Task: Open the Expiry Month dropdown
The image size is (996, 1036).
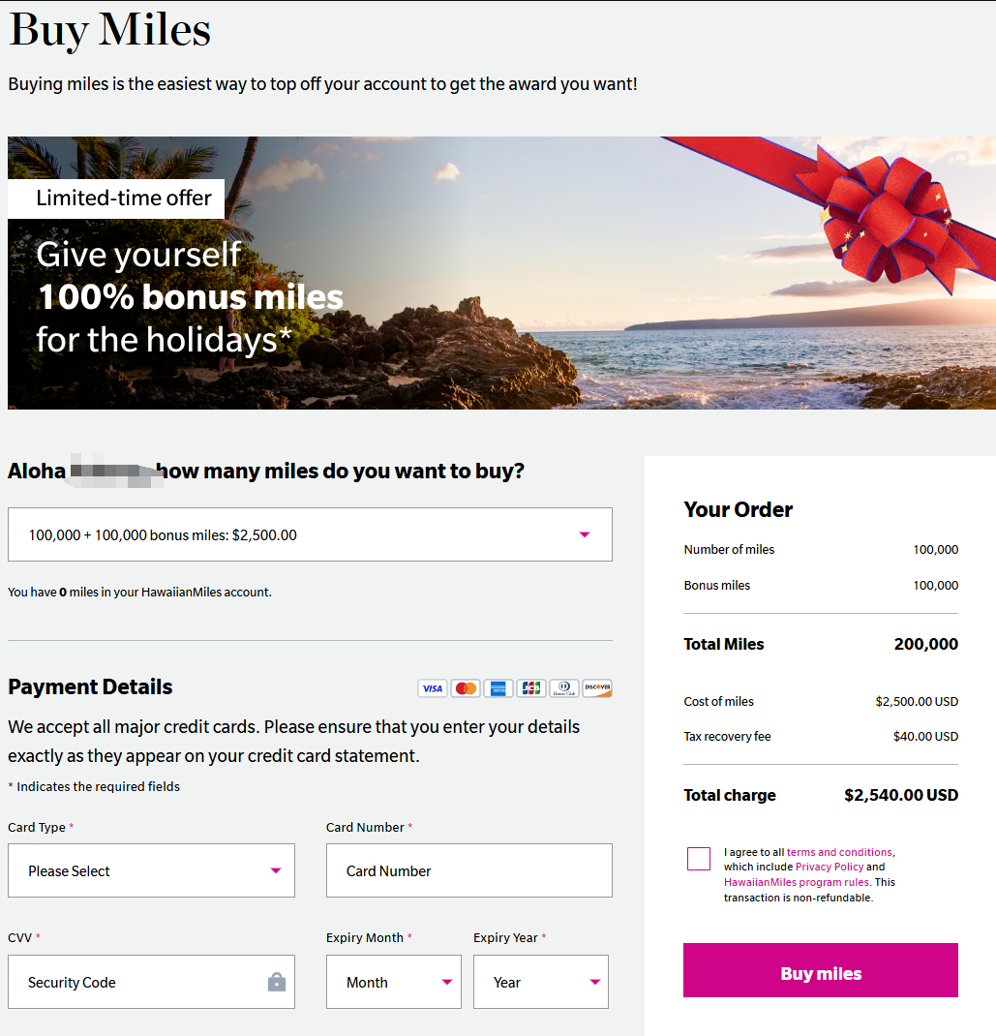Action: (x=394, y=982)
